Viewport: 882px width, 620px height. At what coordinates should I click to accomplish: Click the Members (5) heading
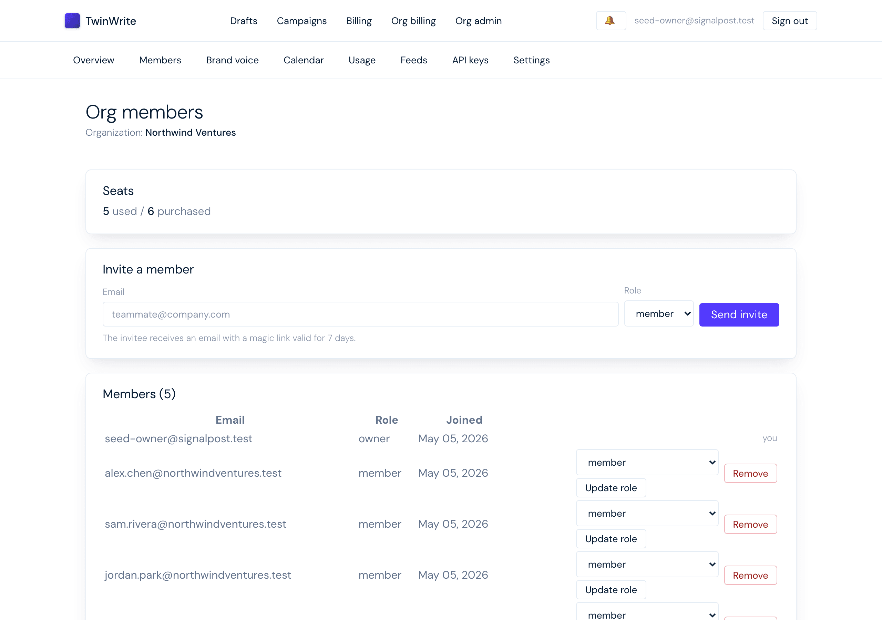[139, 394]
